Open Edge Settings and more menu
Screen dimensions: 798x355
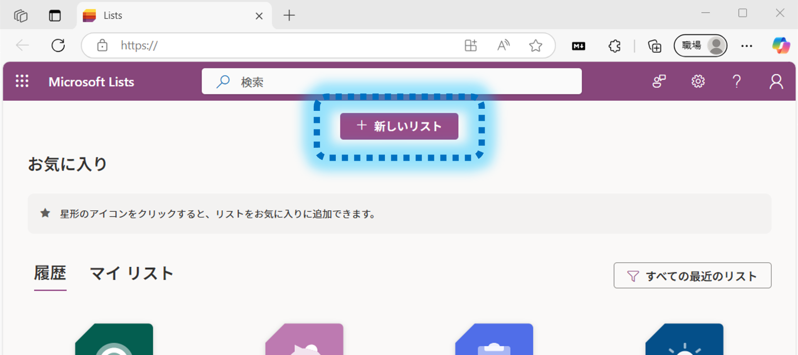tap(746, 46)
